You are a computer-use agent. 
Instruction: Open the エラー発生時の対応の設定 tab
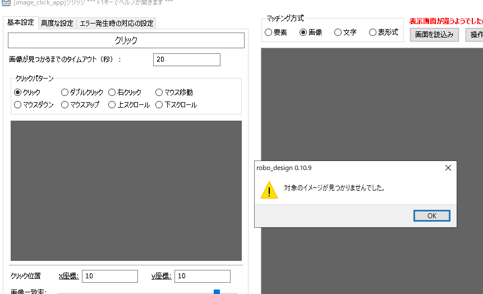click(x=117, y=23)
